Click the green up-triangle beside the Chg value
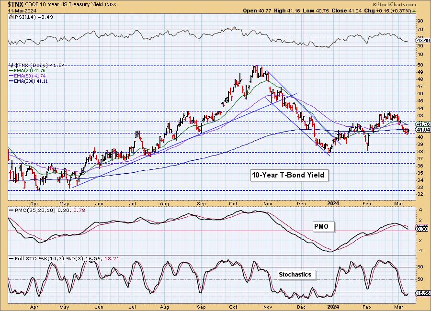The image size is (431, 311). point(414,11)
